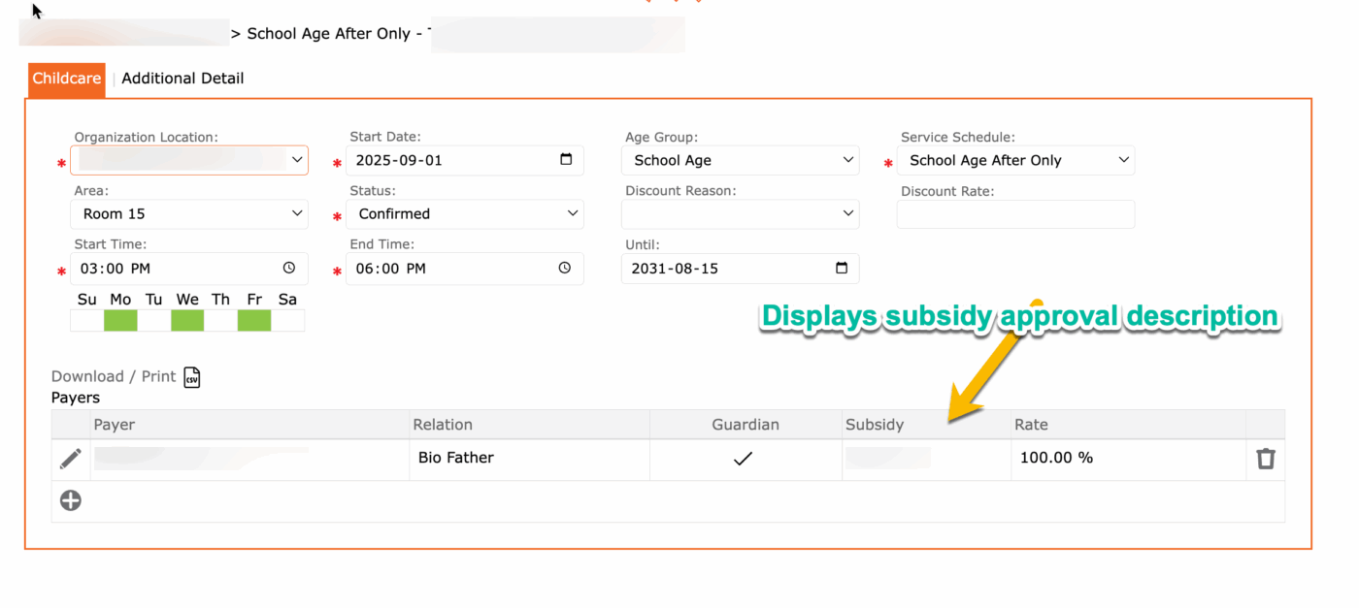Viewport: 1359px width, 608px height.
Task: Open the Start Date calendar picker icon
Action: pyautogui.click(x=566, y=160)
